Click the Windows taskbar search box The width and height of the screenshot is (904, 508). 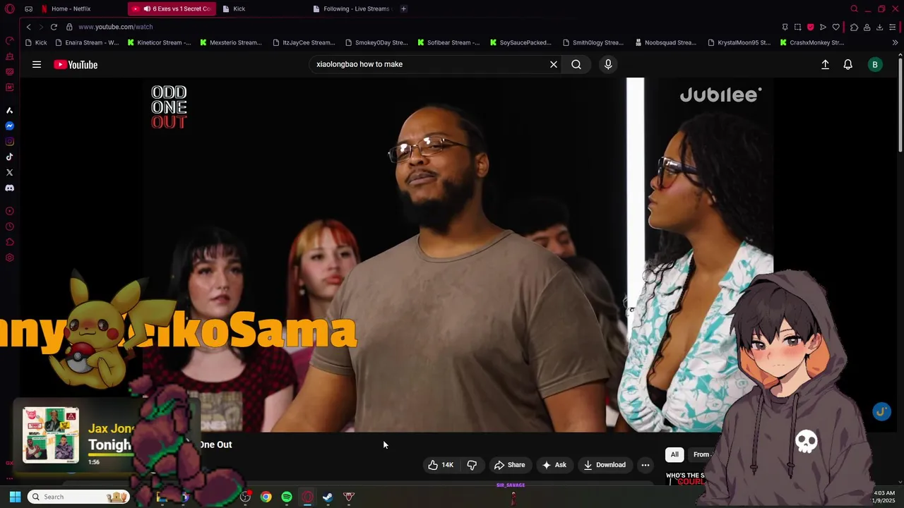click(x=78, y=497)
